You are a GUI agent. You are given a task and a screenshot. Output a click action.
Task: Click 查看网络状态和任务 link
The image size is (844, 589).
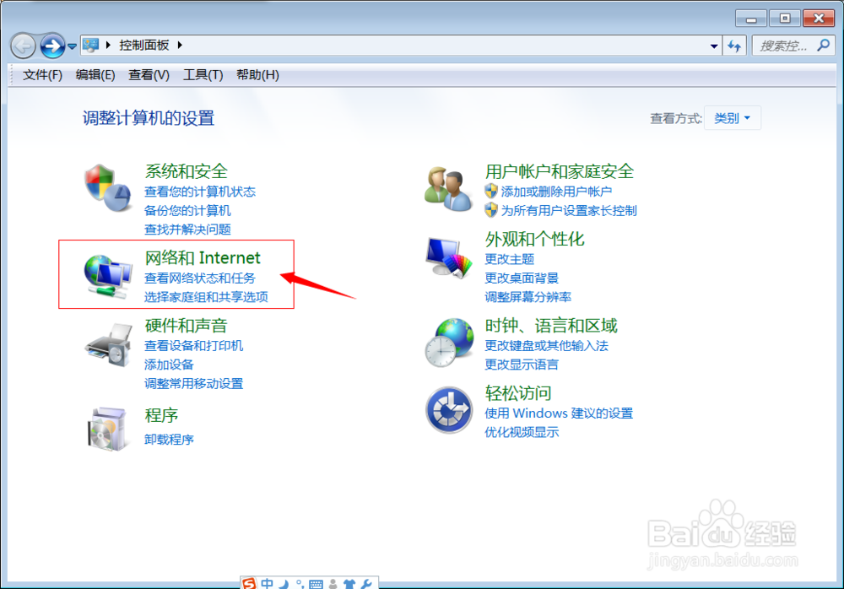click(200, 278)
